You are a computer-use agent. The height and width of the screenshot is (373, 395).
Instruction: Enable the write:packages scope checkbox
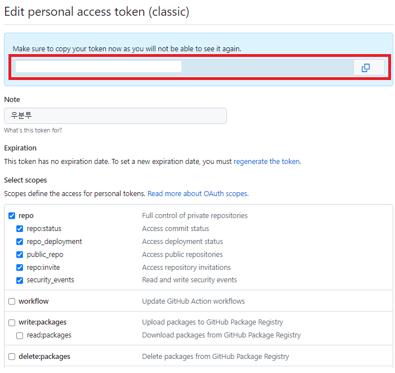coord(12,323)
